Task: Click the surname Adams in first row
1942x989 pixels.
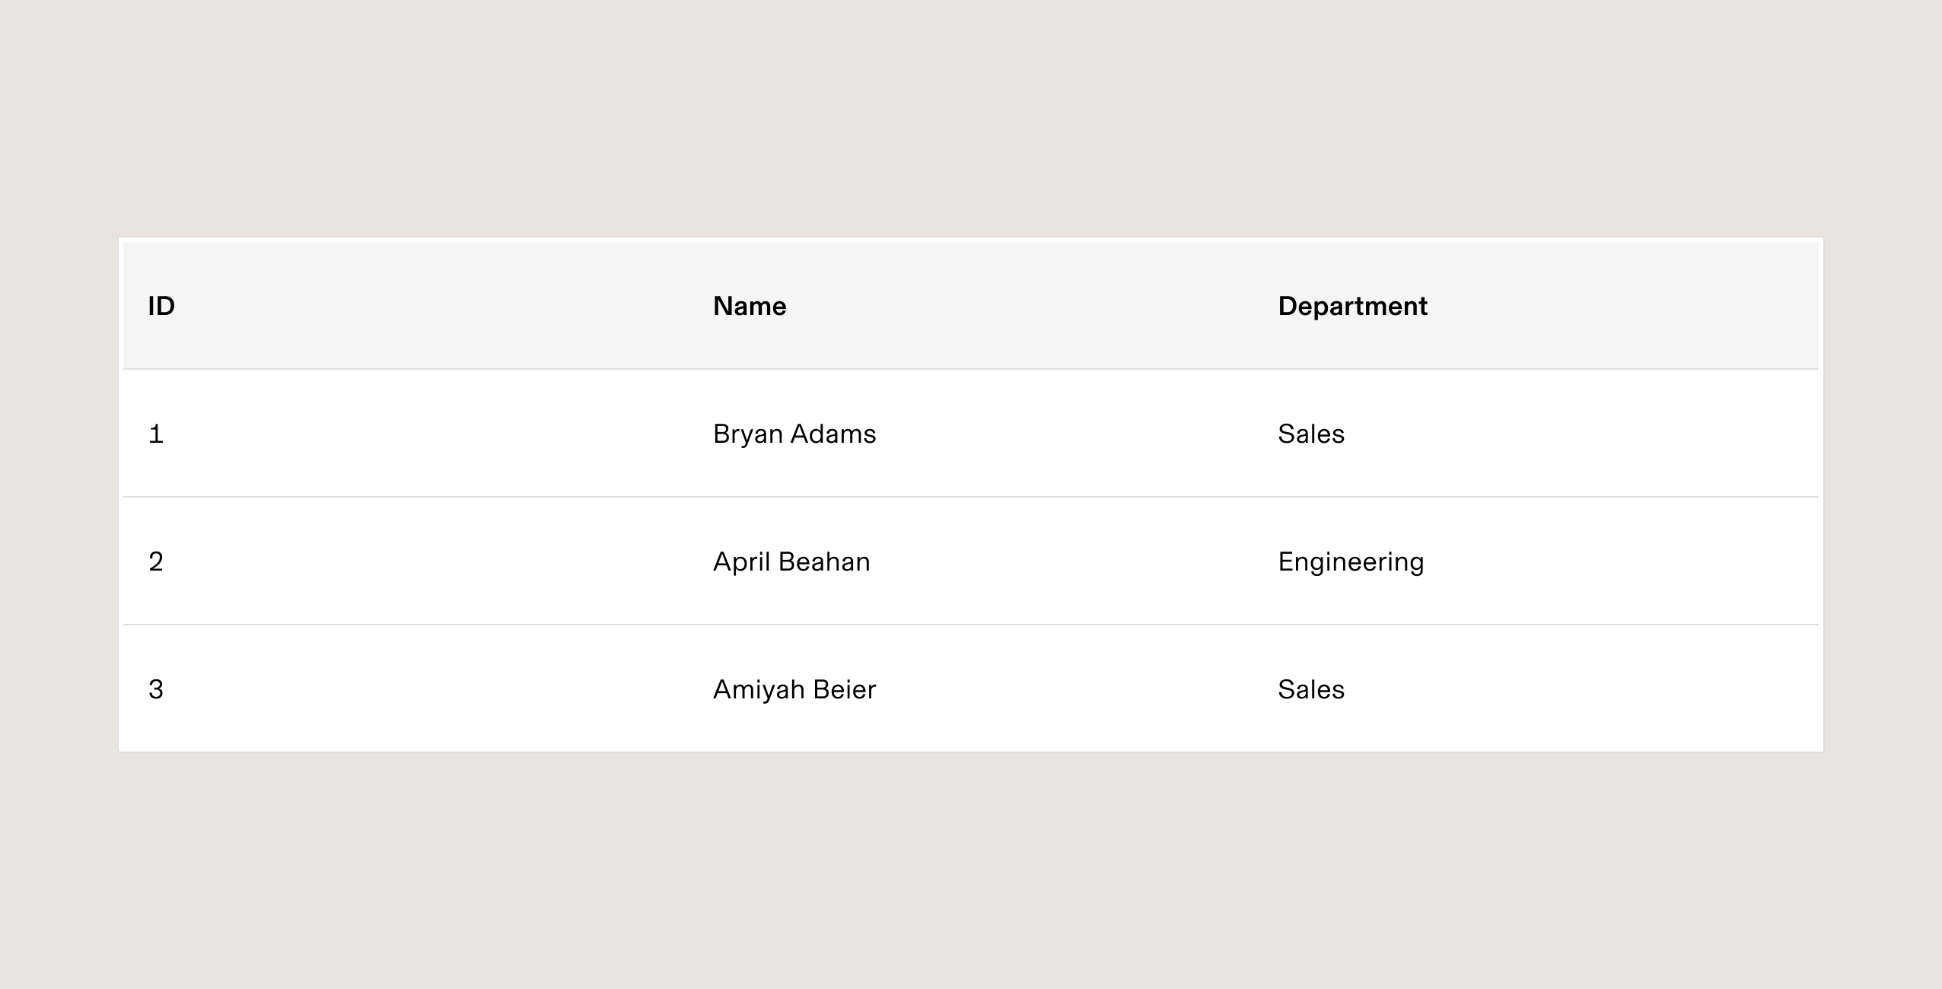Action: coord(834,434)
